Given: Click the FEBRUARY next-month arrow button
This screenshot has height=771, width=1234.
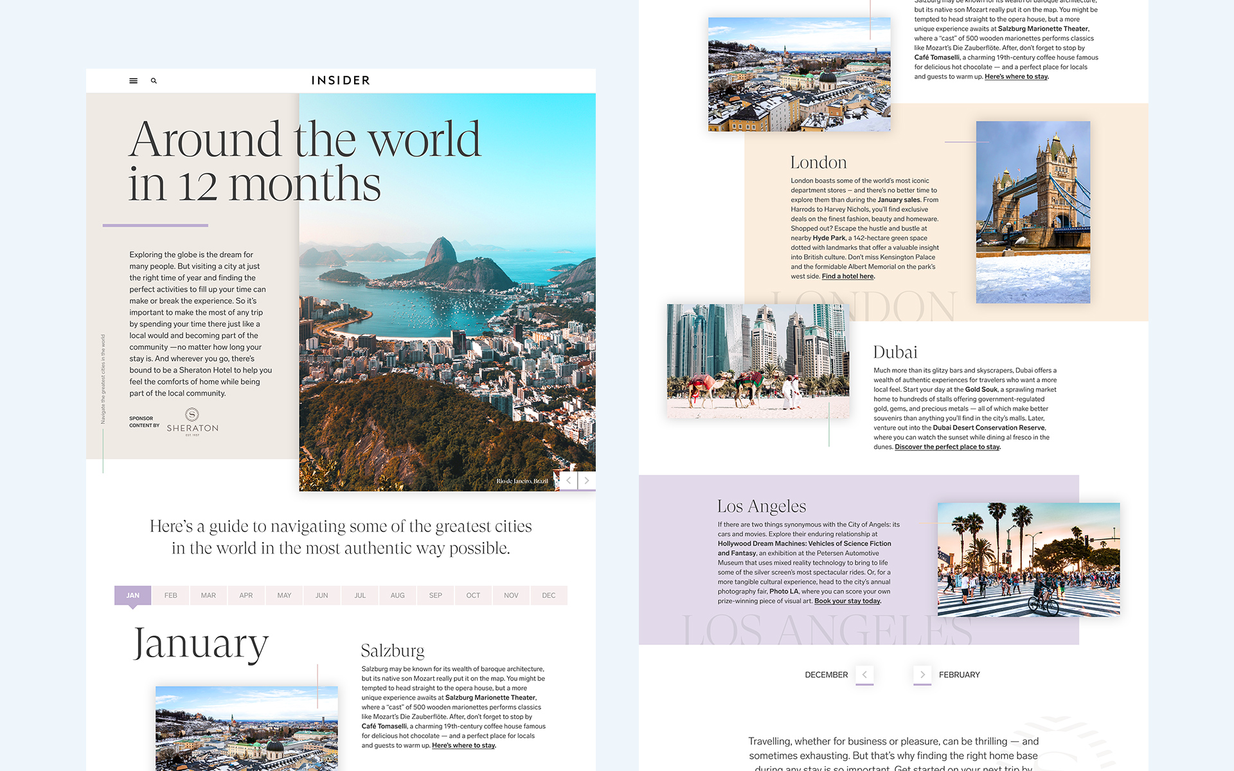Looking at the screenshot, I should pos(922,675).
